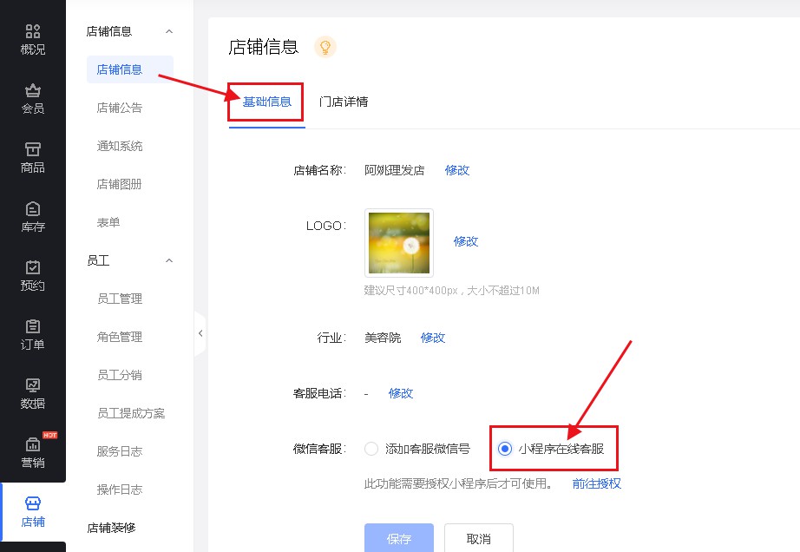Open 服务日志 in the side menu

[x=120, y=451]
